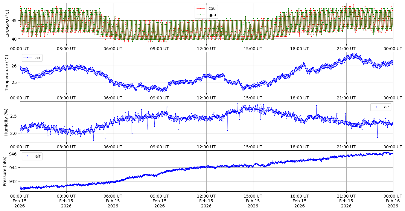This screenshot has height=211, width=405.
Task: Select the 'Pressure (hPa)' y-axis label
Action: click(5, 171)
